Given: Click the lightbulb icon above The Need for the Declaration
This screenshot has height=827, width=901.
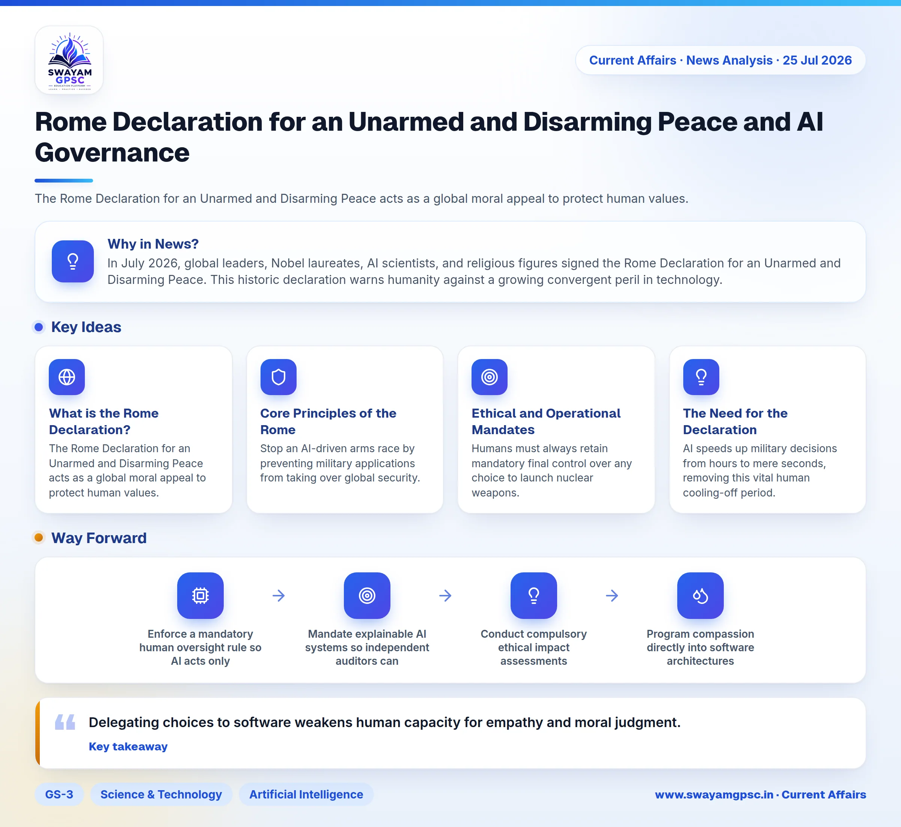Looking at the screenshot, I should [x=701, y=377].
